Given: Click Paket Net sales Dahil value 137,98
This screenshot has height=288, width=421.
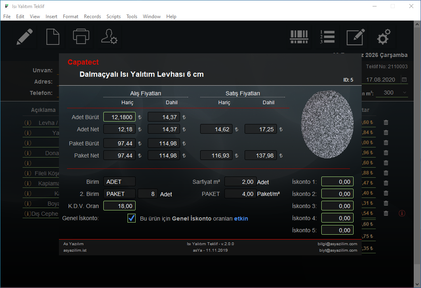Looking at the screenshot, I should [x=261, y=155].
